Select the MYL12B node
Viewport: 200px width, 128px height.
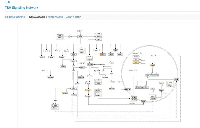pyautogui.click(x=51, y=77)
